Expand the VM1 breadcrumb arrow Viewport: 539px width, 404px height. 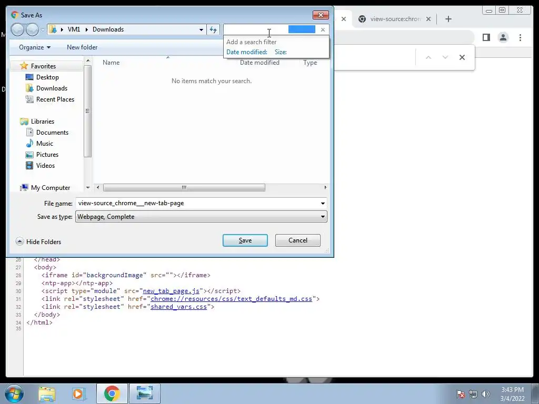(86, 29)
